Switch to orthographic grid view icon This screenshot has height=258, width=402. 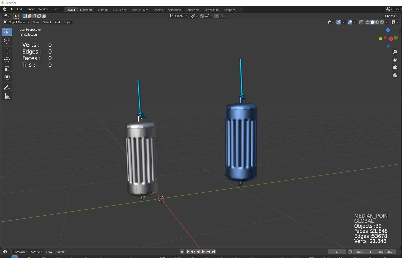(x=395, y=75)
